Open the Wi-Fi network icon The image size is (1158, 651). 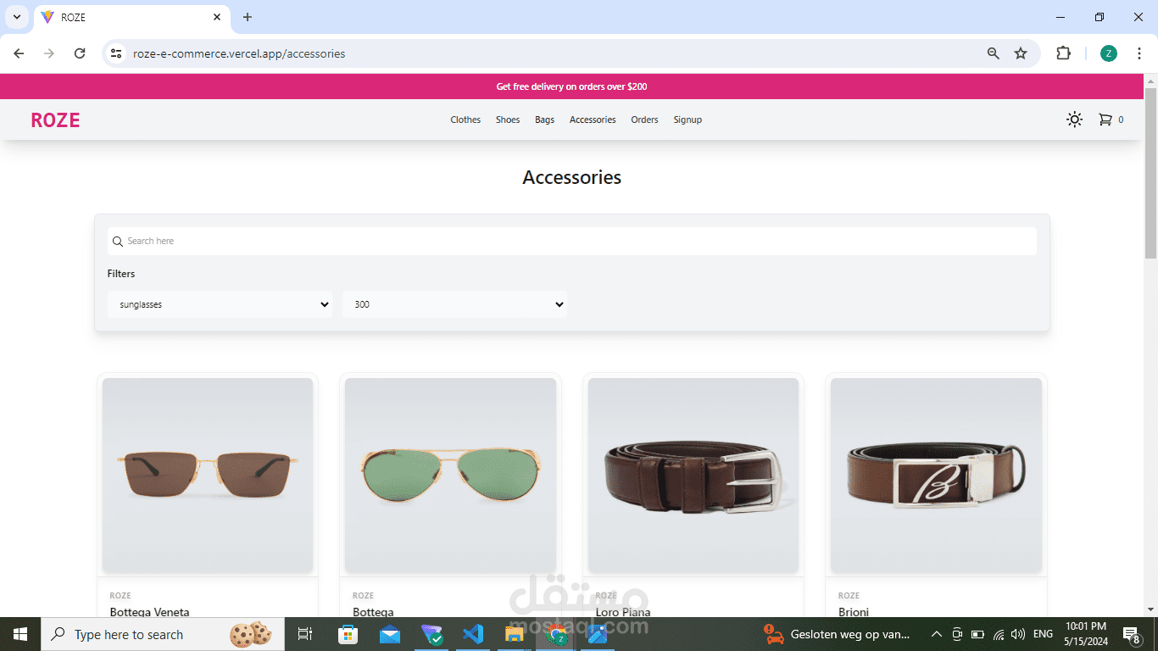pyautogui.click(x=999, y=634)
